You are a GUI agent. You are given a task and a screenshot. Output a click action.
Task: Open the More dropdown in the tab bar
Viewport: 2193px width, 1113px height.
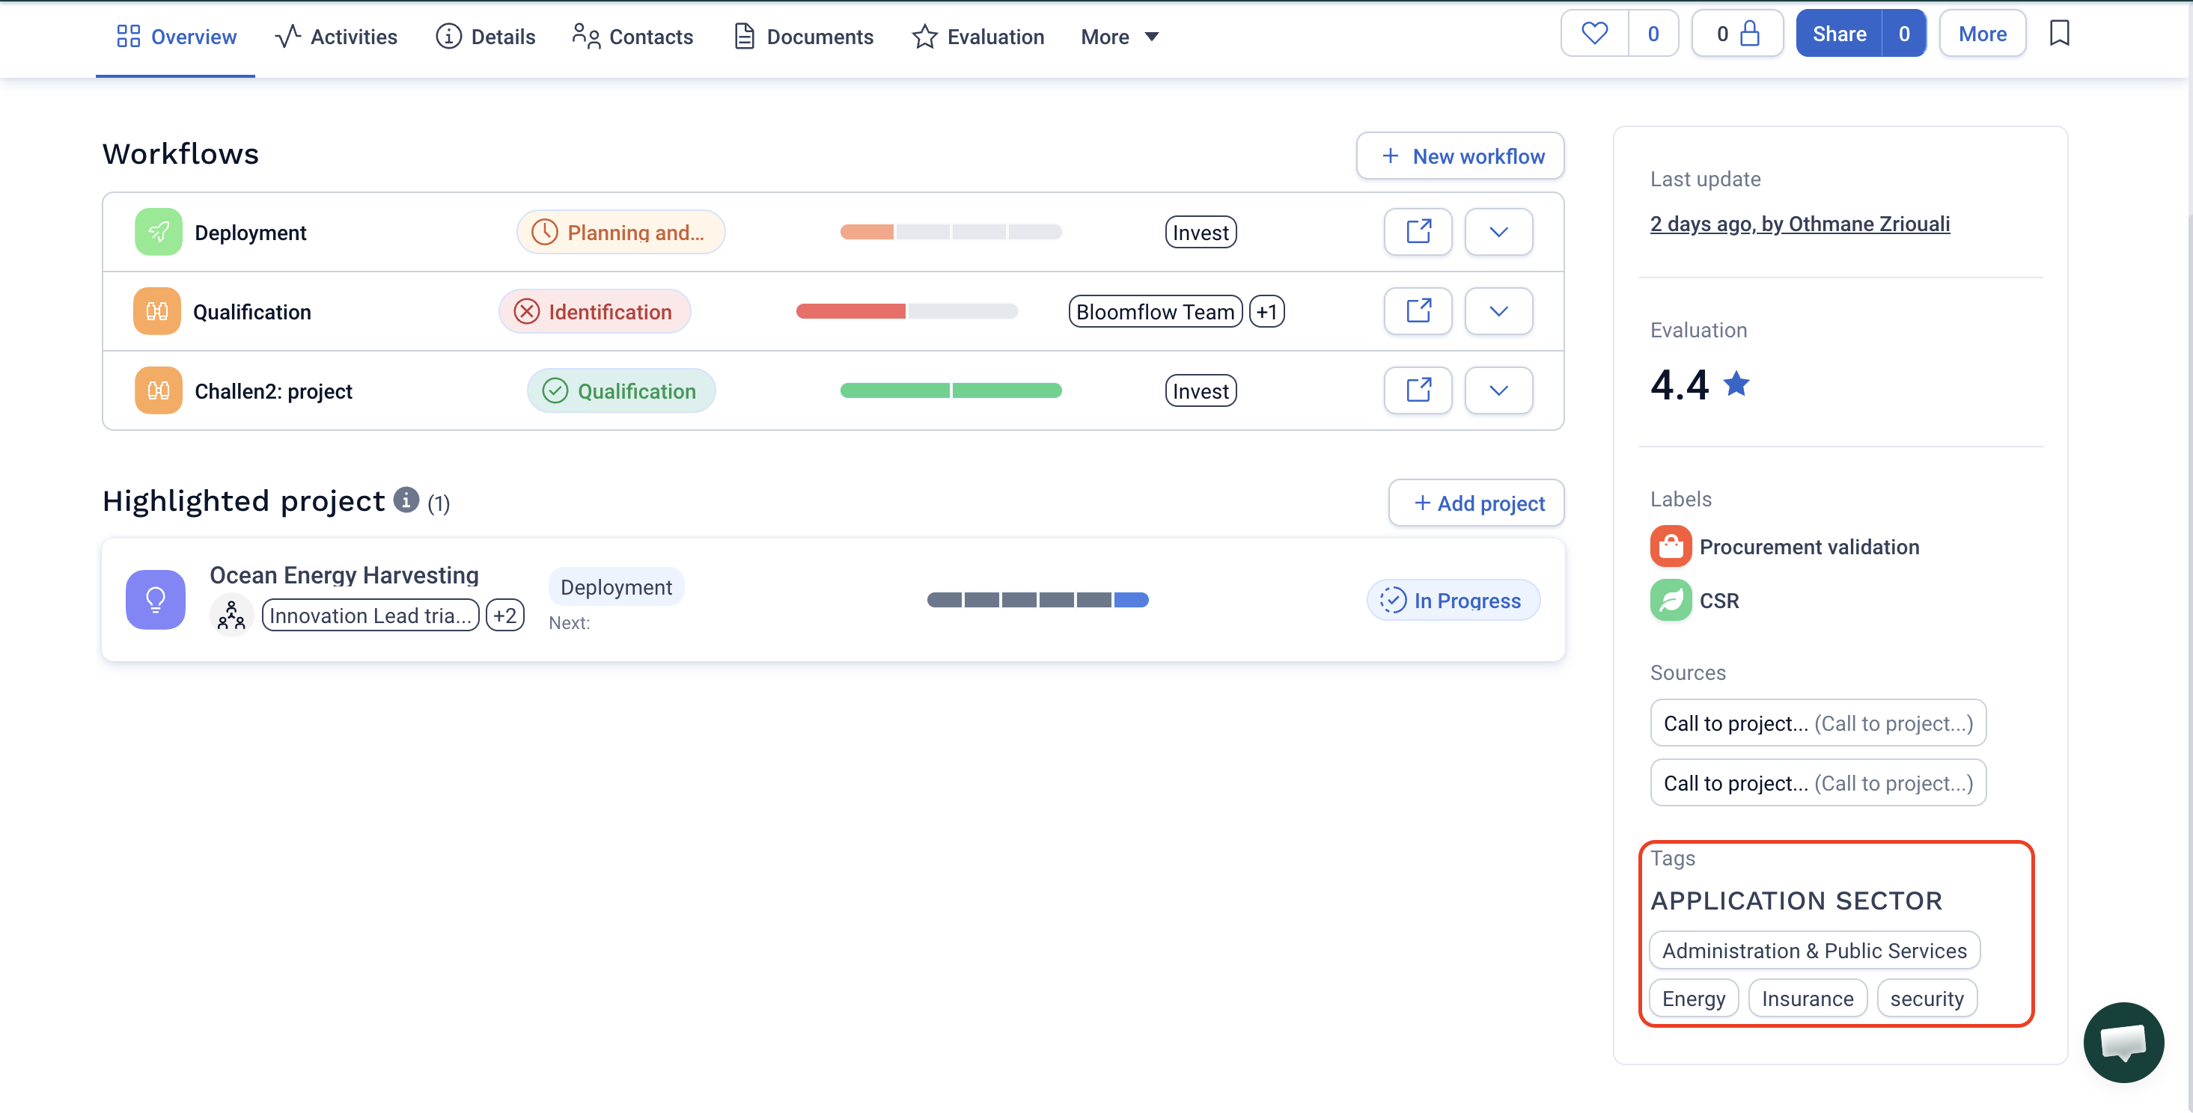1120,37
